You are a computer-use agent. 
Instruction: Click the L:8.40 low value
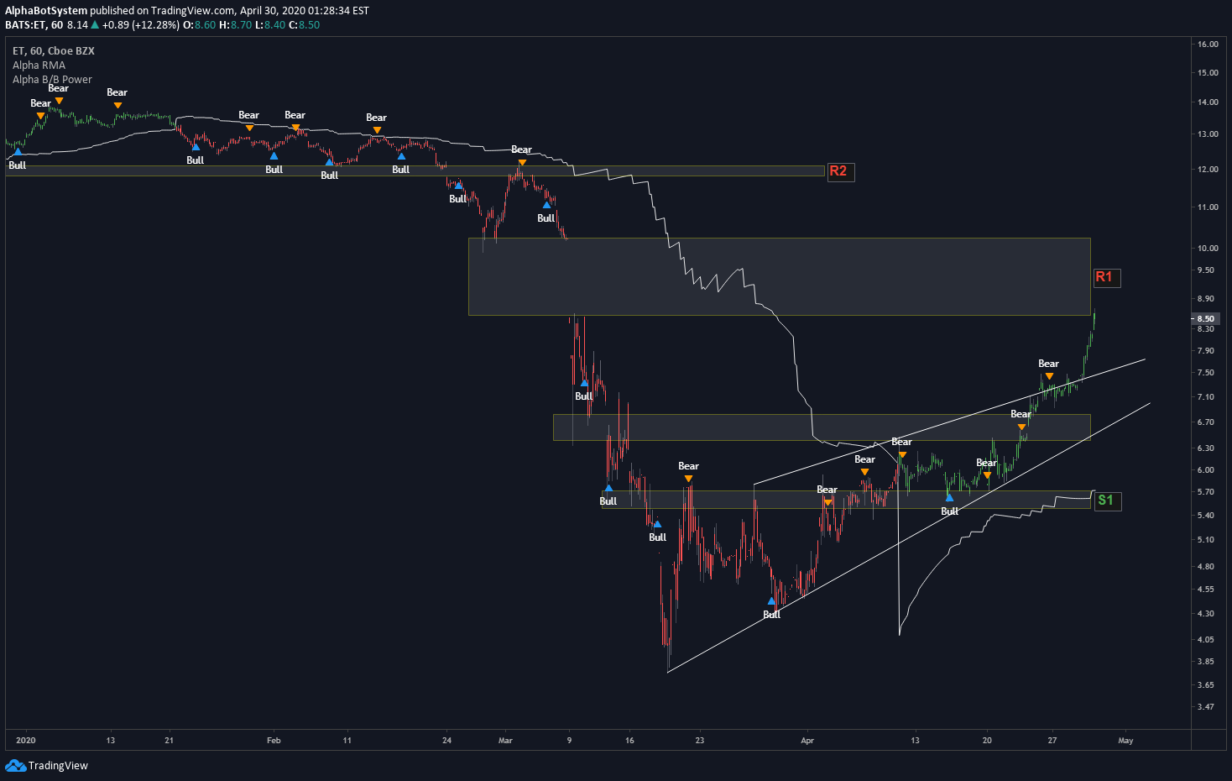point(270,25)
